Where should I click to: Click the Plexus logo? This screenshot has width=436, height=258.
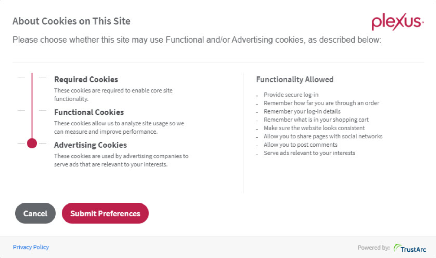[x=397, y=22]
